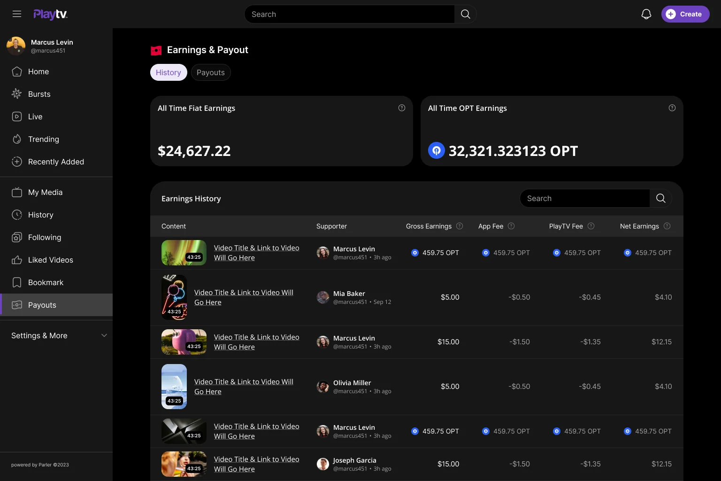
Task: Click the History clock icon in sidebar
Action: [17, 215]
